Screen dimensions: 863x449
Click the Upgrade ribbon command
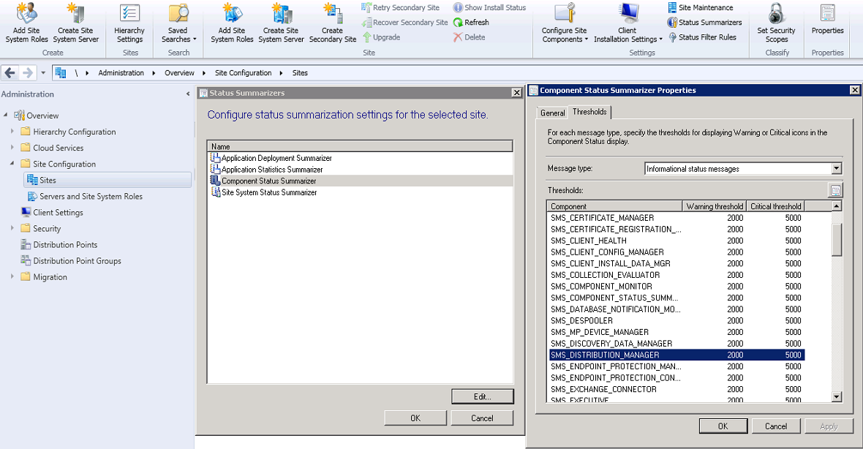tap(382, 37)
